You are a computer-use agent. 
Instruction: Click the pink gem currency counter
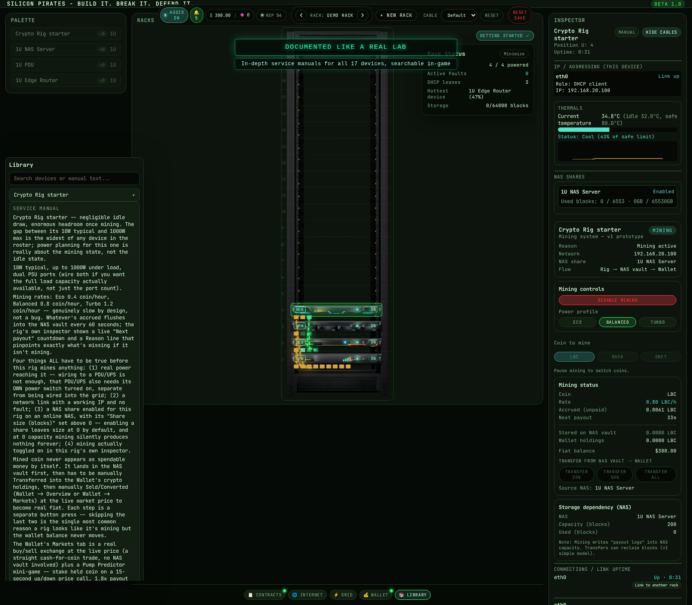(x=245, y=15)
